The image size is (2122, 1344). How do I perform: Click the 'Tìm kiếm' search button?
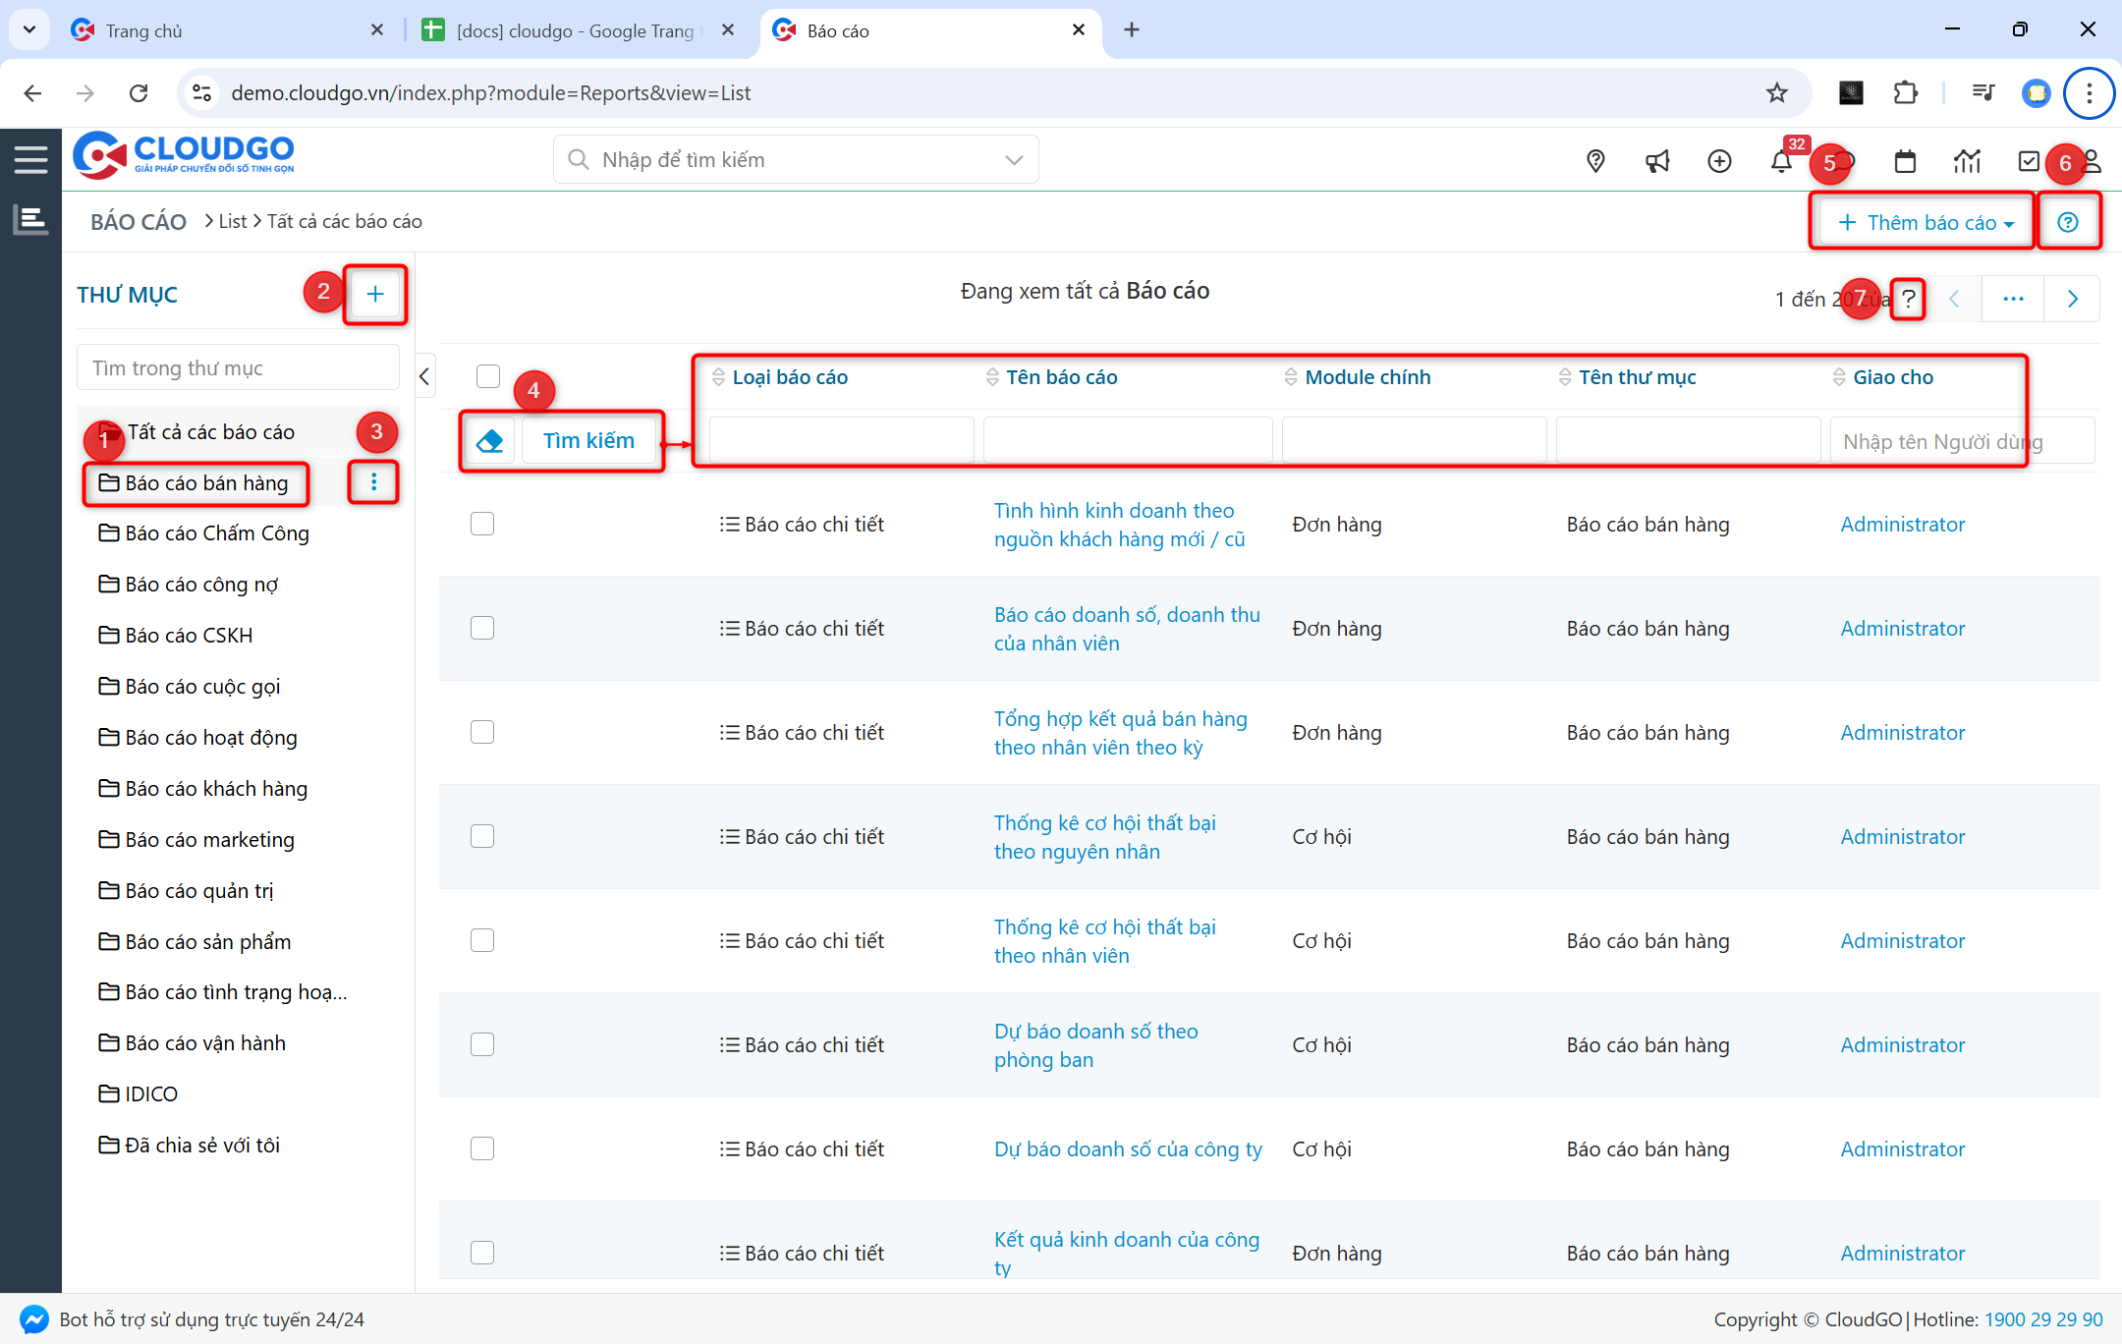[x=589, y=441]
